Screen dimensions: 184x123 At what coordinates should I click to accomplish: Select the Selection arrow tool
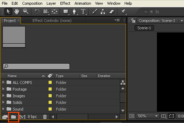click(8, 12)
